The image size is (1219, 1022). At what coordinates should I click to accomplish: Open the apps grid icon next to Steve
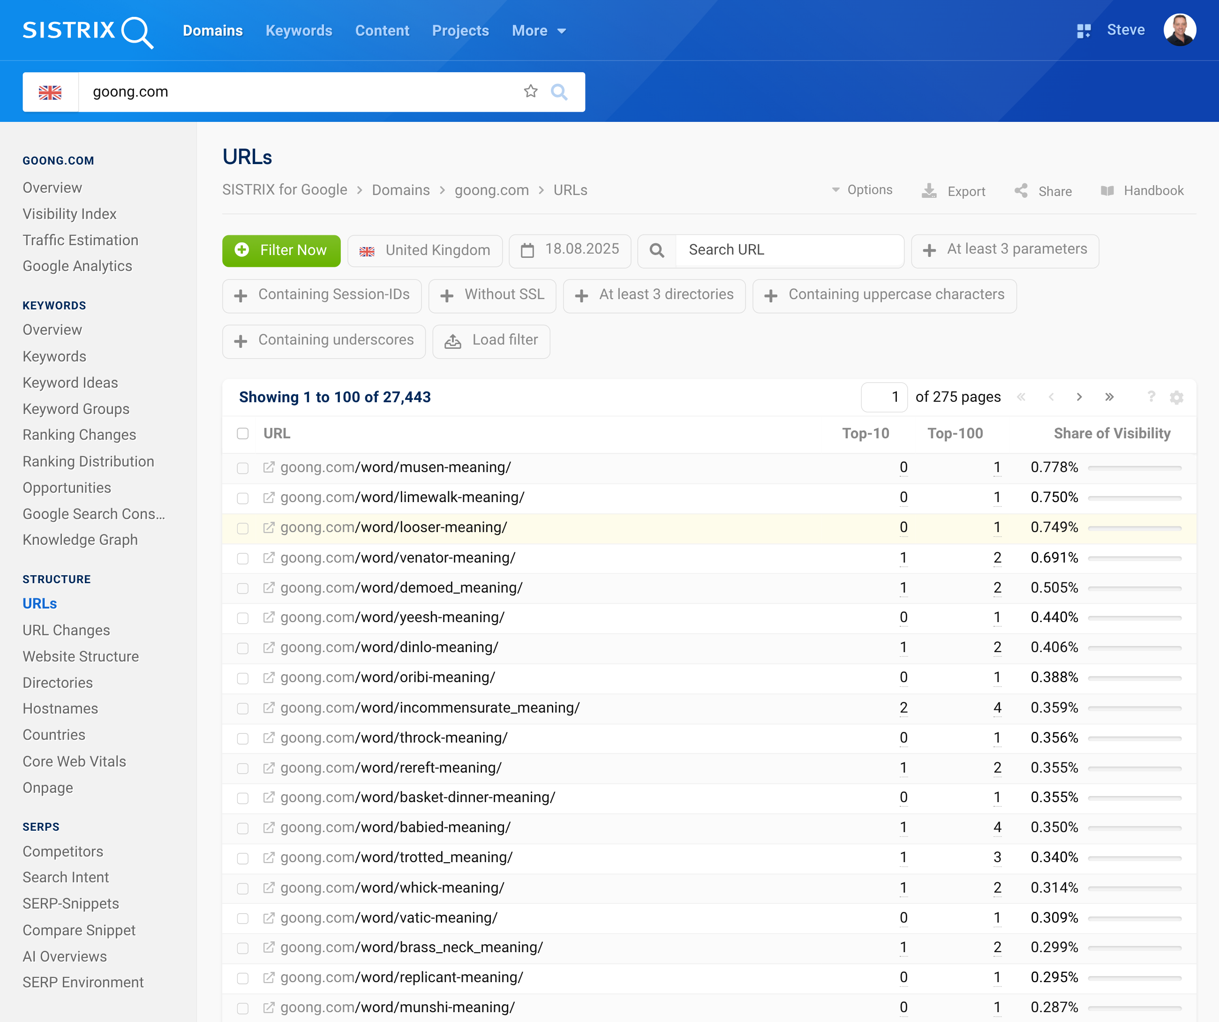pos(1083,31)
